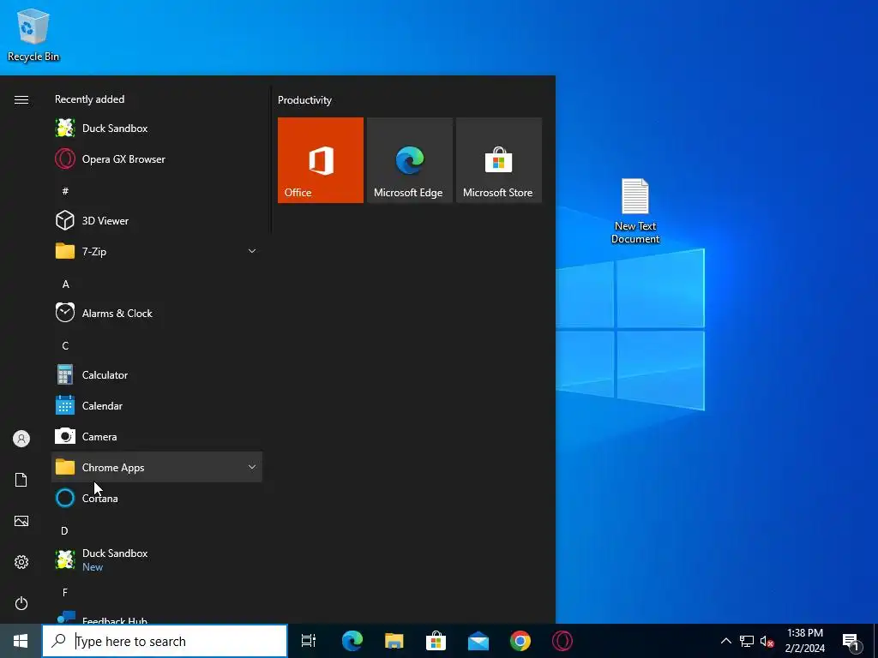Open Cortana from the app list

point(157,498)
